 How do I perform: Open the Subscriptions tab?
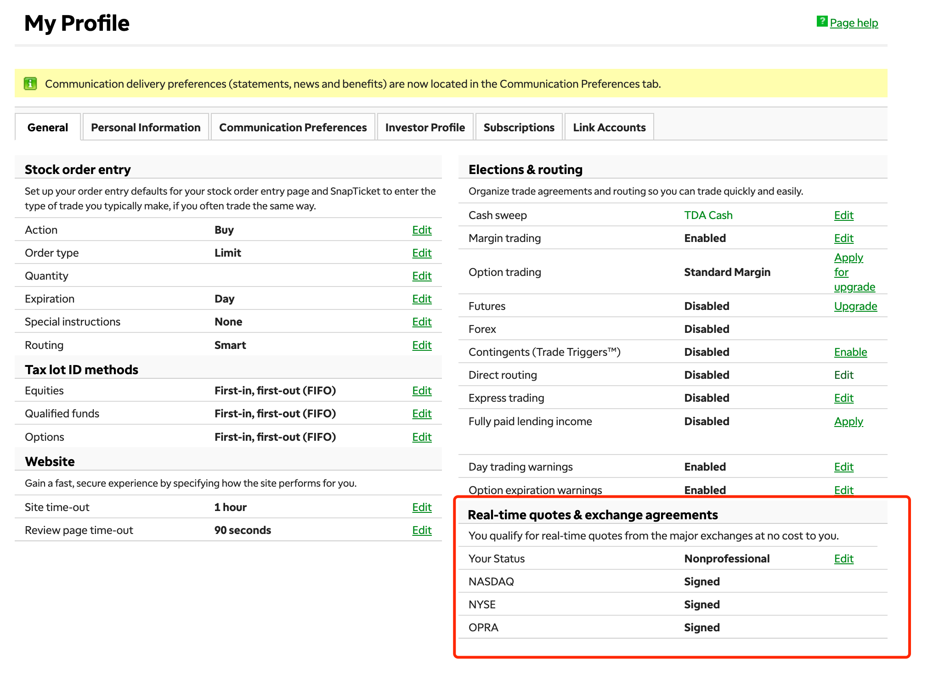(519, 127)
